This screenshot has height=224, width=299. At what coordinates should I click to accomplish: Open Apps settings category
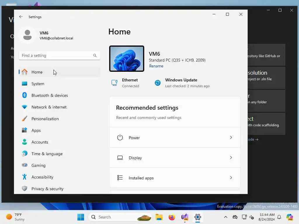coord(60,130)
